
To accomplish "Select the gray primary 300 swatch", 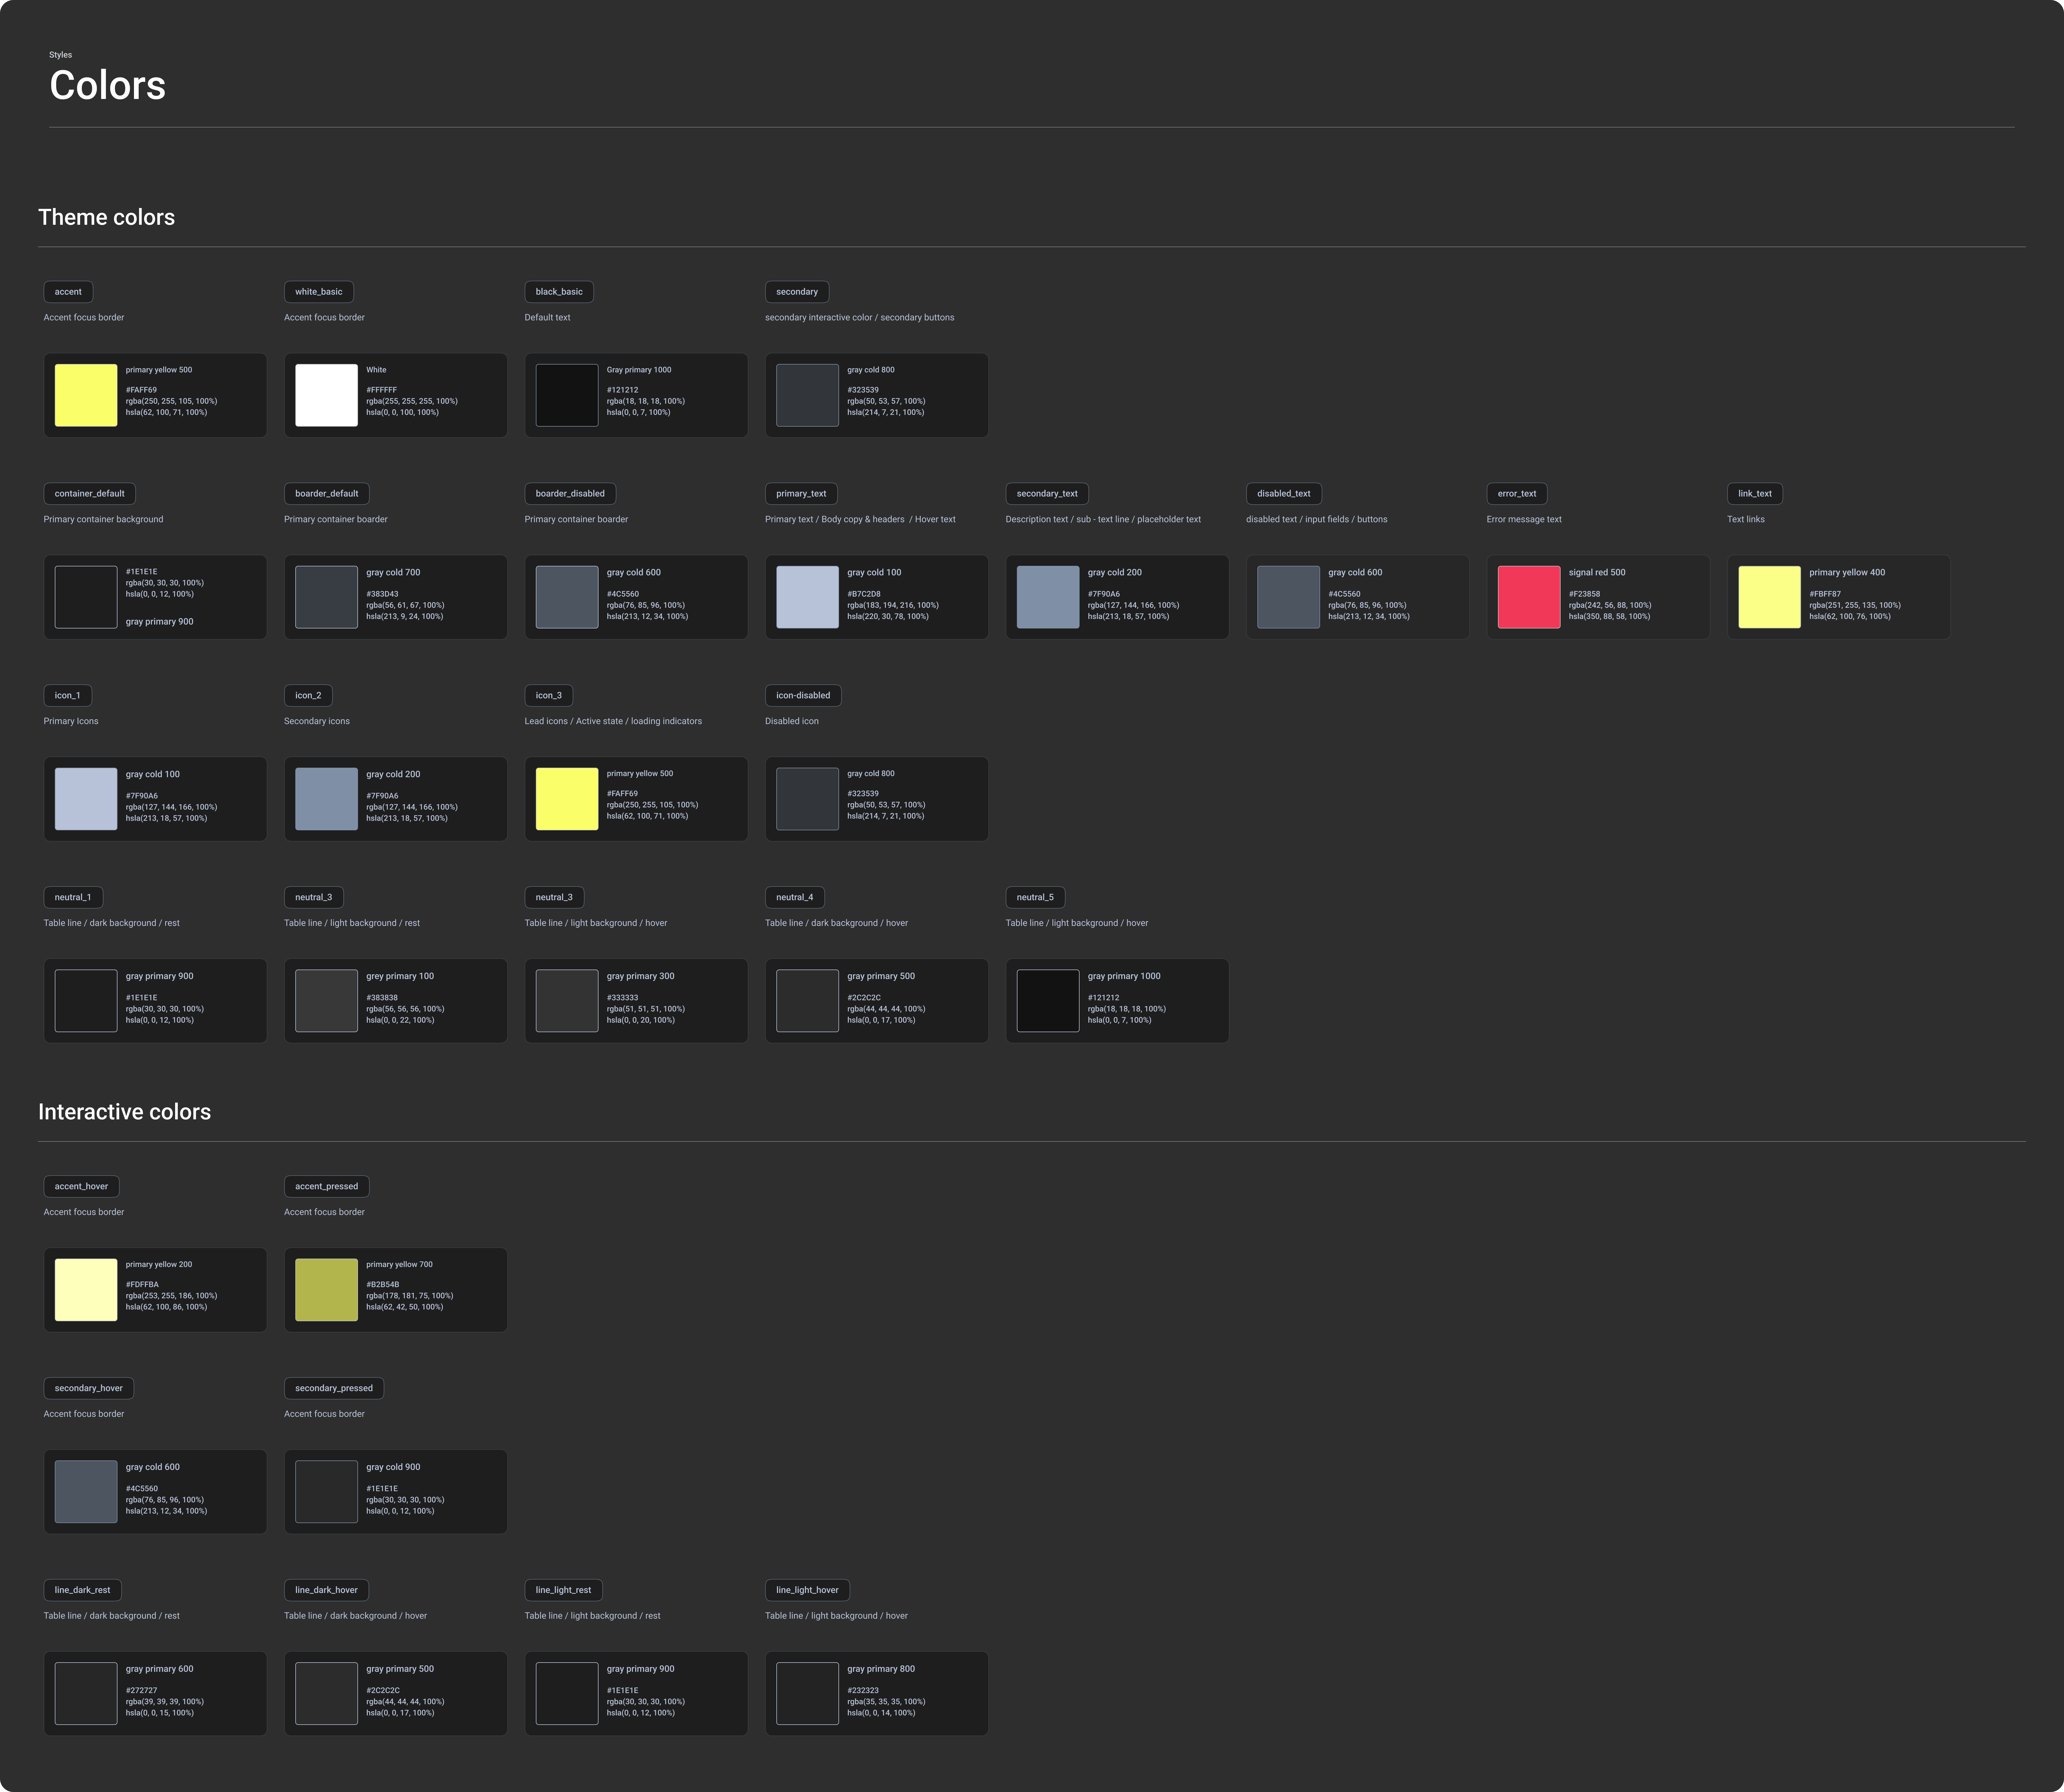I will coord(567,1001).
